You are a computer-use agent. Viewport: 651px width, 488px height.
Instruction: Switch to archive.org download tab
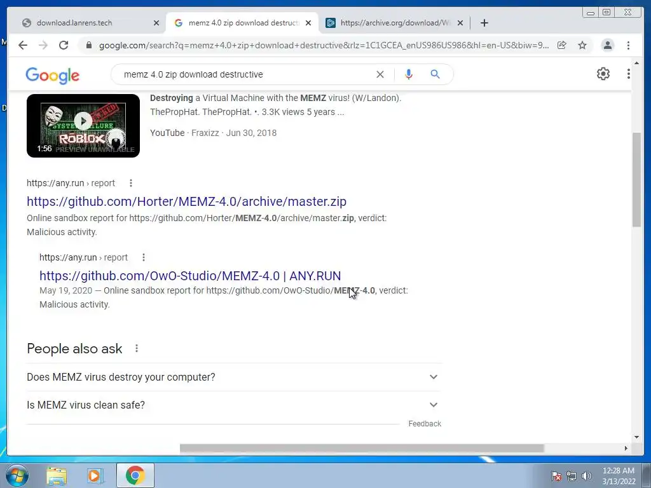point(394,23)
